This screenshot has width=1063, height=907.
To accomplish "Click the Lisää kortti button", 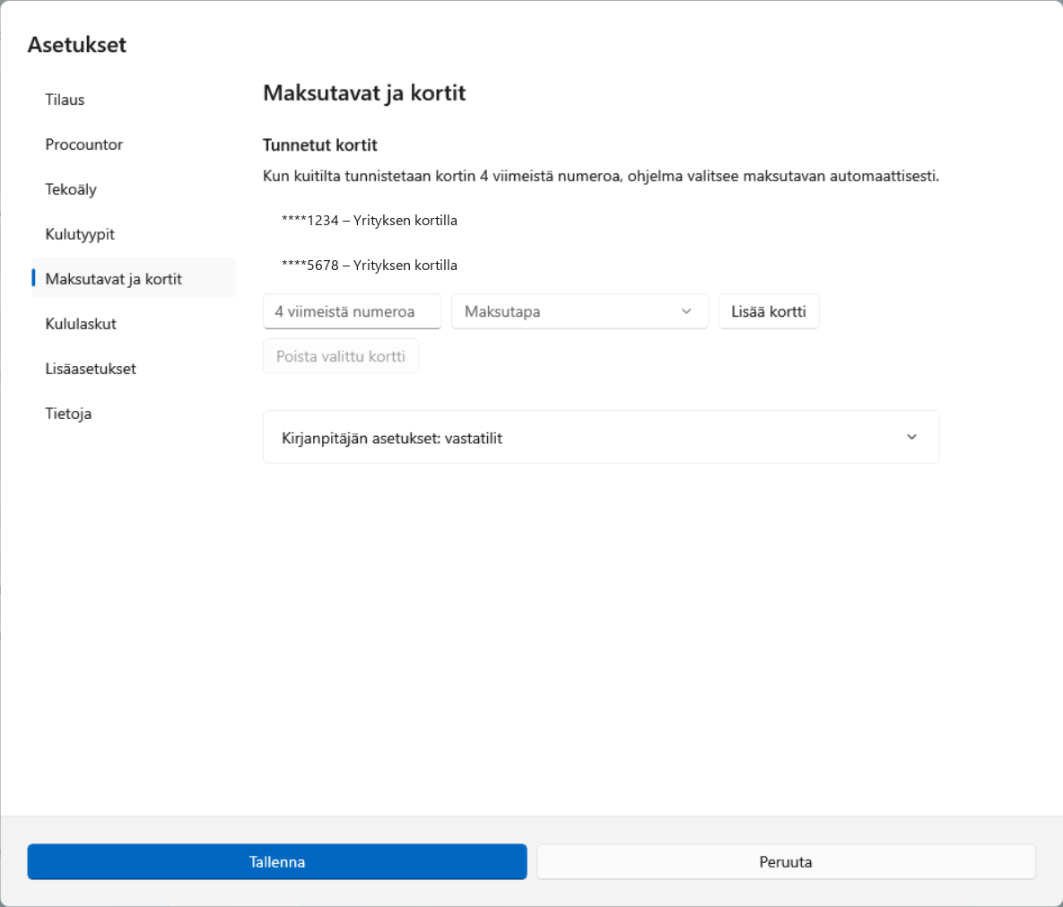I will (x=768, y=311).
